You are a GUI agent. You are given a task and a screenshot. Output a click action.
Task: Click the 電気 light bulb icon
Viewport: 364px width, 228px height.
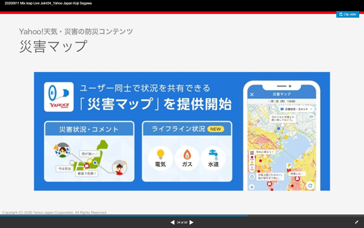pos(160,158)
